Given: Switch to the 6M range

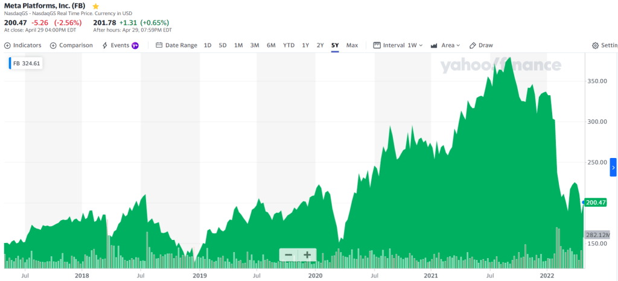Looking at the screenshot, I should click(x=271, y=45).
